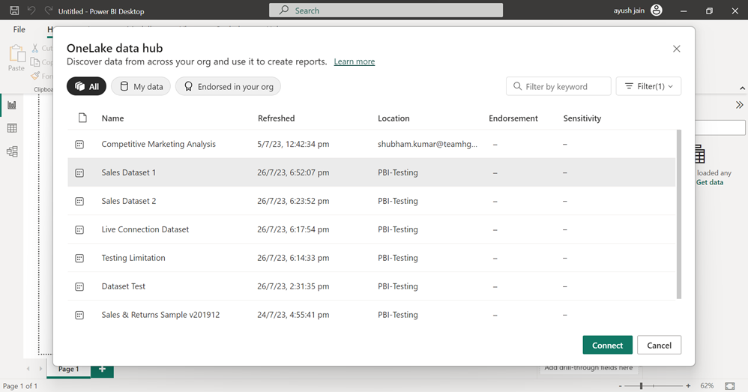748x392 pixels.
Task: Click the table icon above Get data
Action: click(x=699, y=154)
